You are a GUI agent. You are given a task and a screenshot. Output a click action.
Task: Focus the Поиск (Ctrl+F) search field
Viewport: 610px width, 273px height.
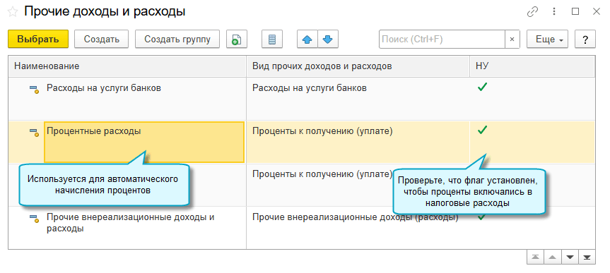442,40
